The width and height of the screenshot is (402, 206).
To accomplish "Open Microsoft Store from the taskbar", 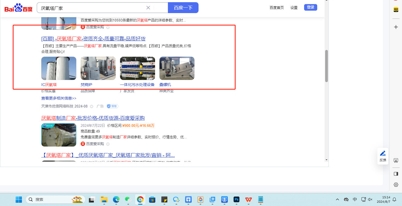I will point(152,199).
